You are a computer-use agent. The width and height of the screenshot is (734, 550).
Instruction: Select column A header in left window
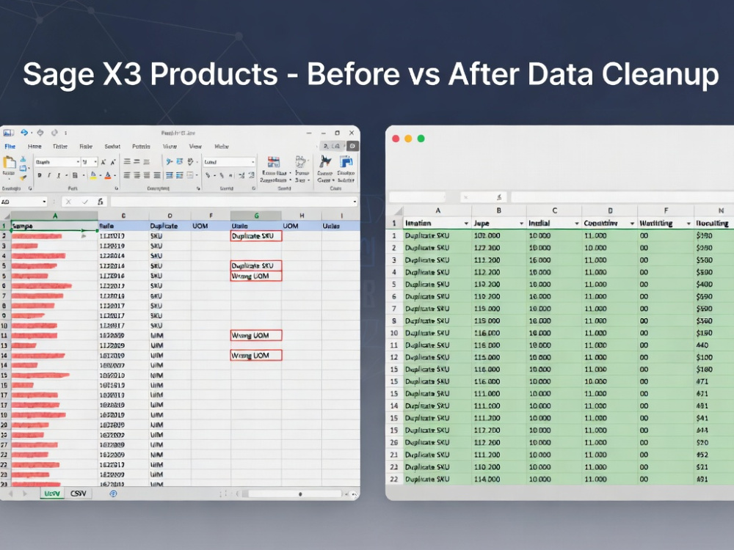55,216
